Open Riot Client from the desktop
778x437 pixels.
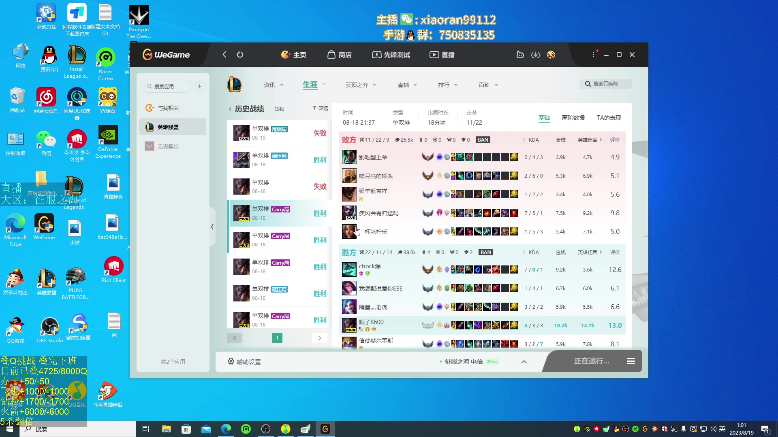coord(114,269)
